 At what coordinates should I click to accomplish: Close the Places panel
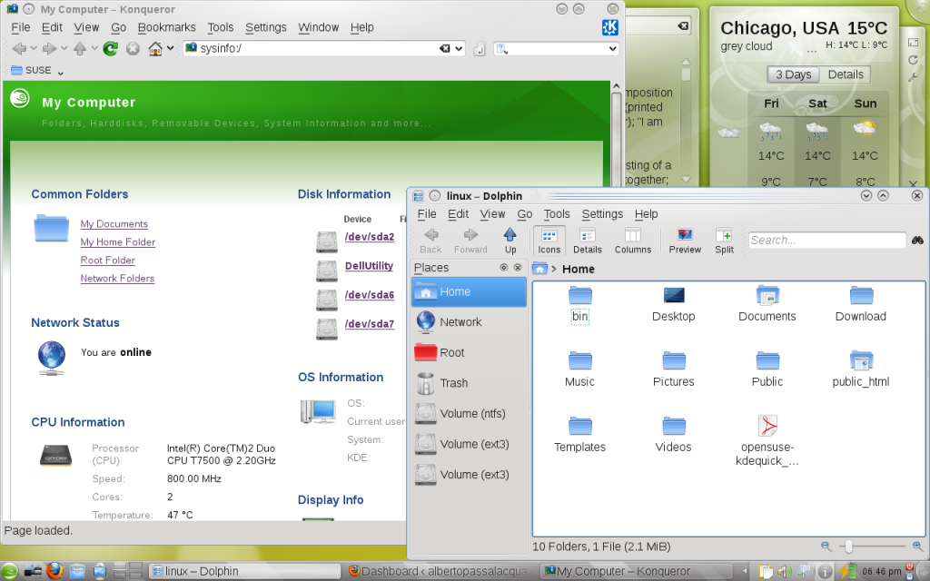(x=518, y=268)
